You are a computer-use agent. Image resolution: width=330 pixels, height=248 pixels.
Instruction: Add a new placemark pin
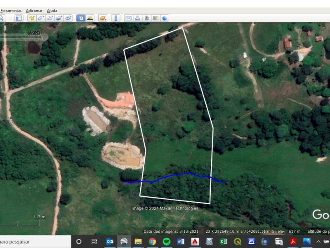(x=32, y=18)
